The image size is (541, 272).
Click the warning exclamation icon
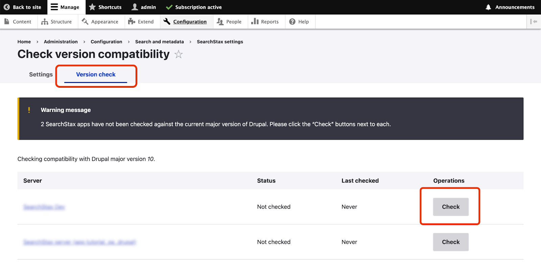29,110
